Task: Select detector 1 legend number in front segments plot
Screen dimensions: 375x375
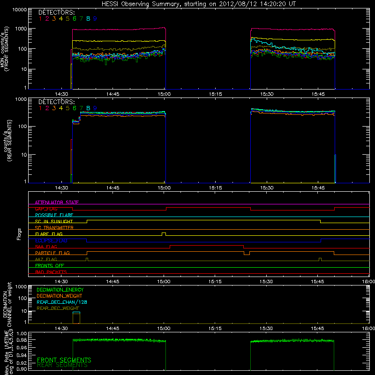Action: pos(40,19)
